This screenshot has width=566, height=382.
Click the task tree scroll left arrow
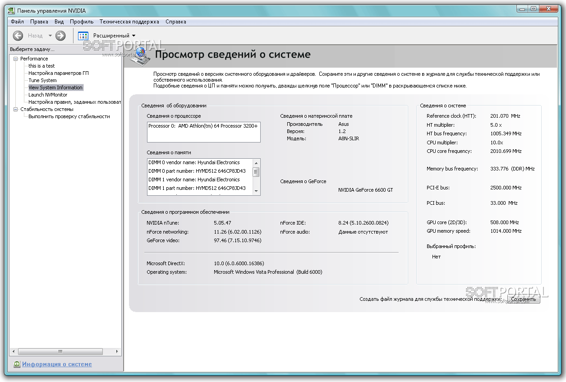14,351
